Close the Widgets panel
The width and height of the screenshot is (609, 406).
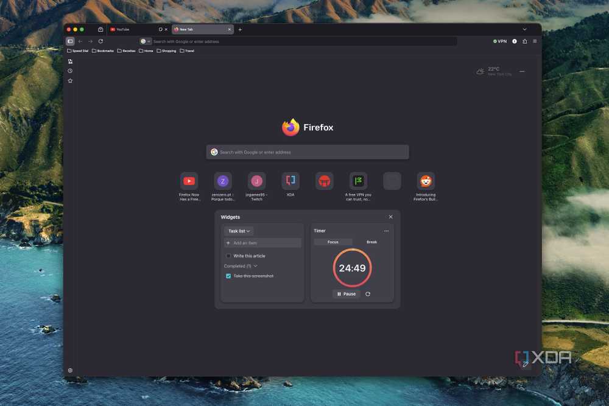[391, 217]
